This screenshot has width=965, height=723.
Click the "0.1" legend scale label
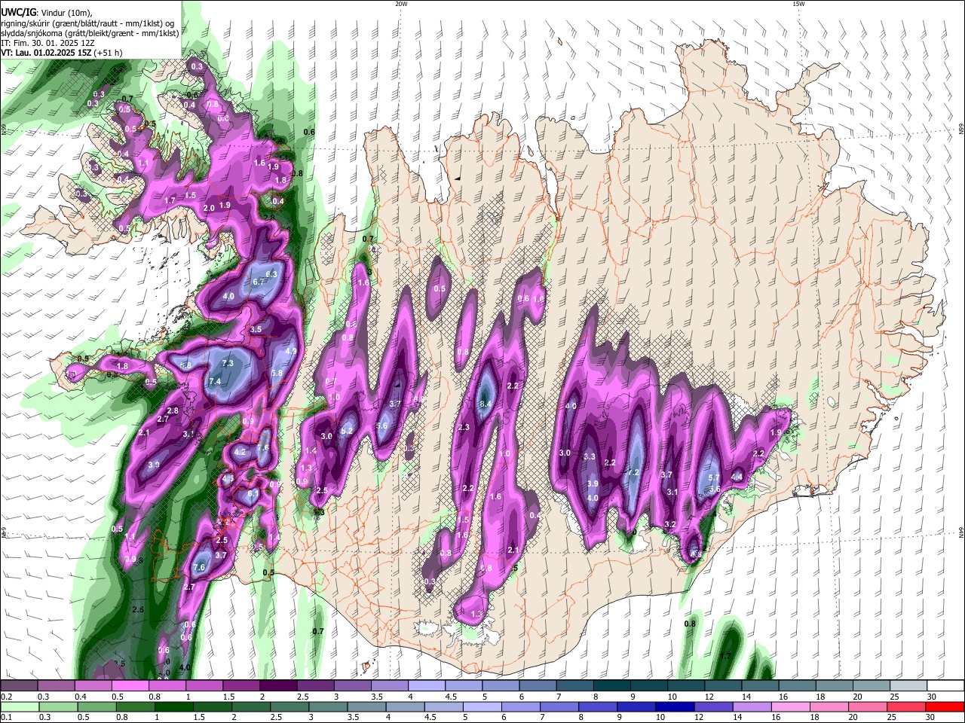[6, 718]
